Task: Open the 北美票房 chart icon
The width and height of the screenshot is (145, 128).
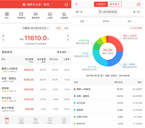Action: click(64, 14)
